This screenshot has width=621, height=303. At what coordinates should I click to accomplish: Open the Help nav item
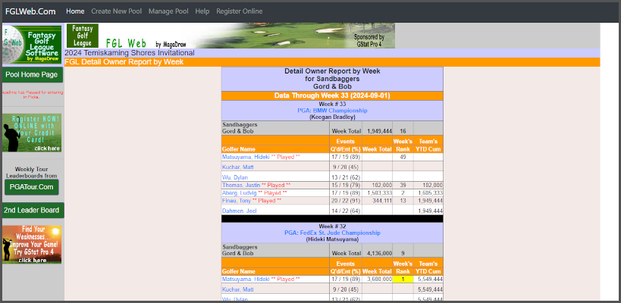click(x=202, y=11)
